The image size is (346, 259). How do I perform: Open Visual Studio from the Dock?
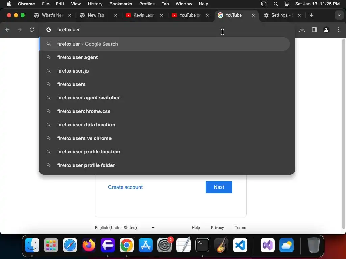268,245
